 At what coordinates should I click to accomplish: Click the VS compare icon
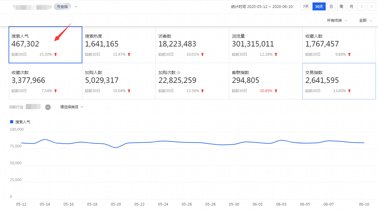pyautogui.click(x=48, y=107)
